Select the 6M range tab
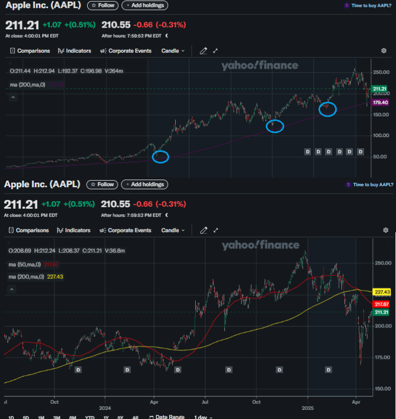396x419 pixels. (x=73, y=417)
